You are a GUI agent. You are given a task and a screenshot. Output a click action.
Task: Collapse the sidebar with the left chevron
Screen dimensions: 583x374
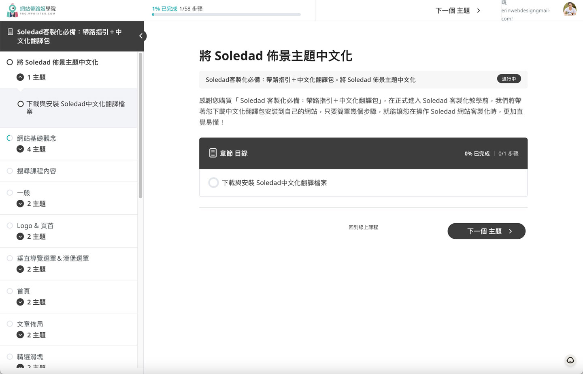click(x=141, y=36)
